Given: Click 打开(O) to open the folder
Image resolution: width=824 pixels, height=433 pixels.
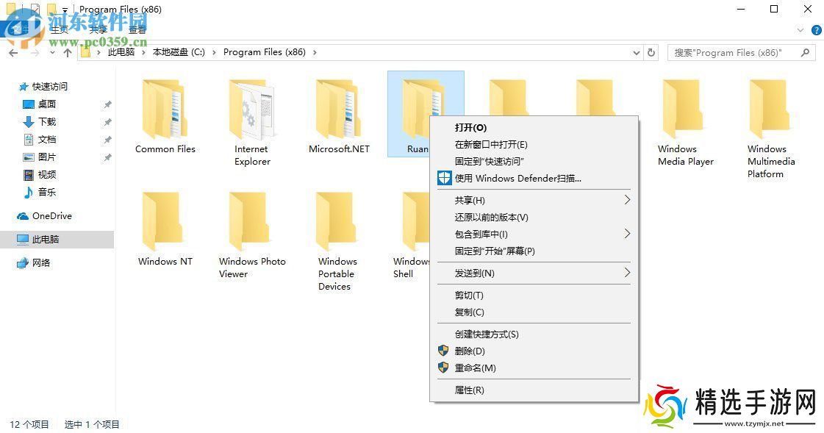Looking at the screenshot, I should pyautogui.click(x=470, y=127).
